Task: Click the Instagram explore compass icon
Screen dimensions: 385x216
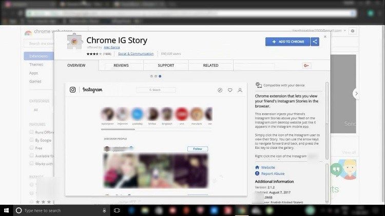Action: click(x=220, y=90)
